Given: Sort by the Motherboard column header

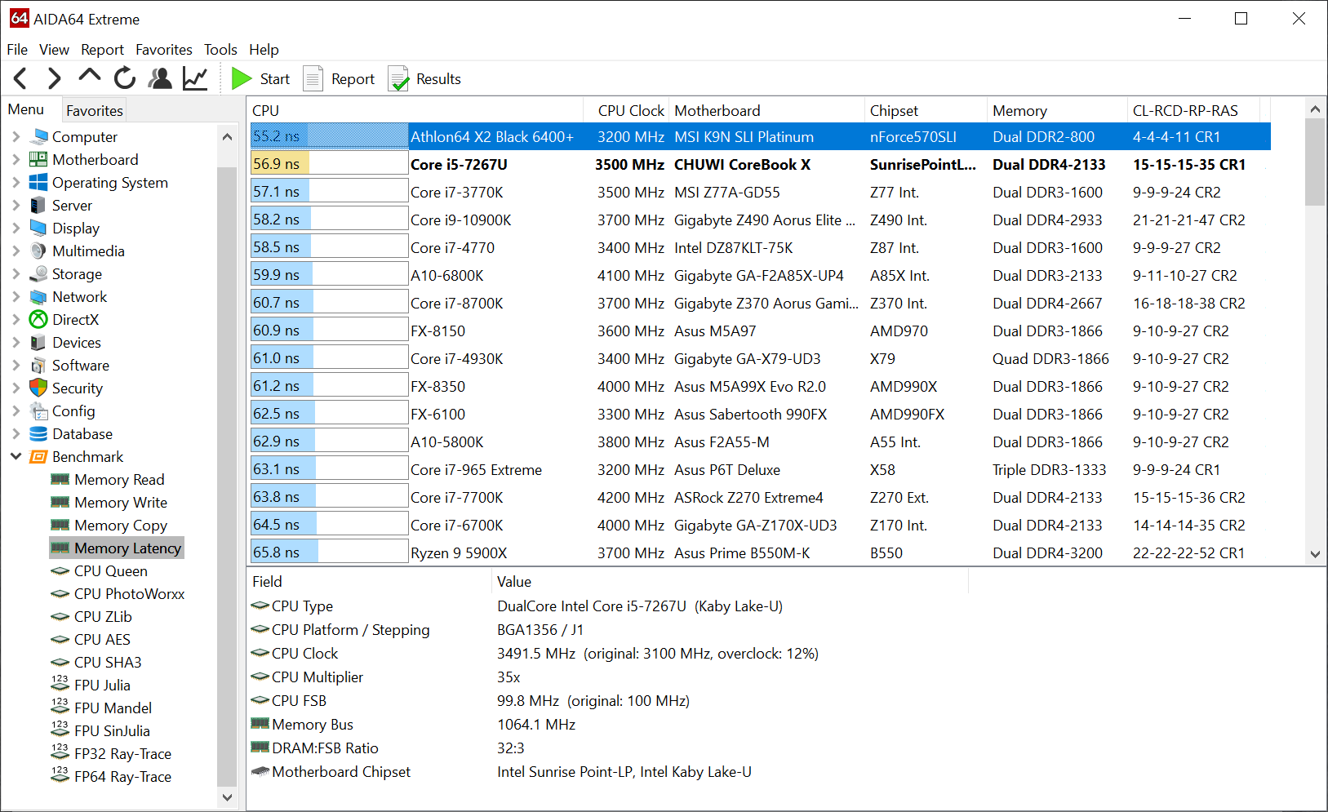Looking at the screenshot, I should coord(767,110).
